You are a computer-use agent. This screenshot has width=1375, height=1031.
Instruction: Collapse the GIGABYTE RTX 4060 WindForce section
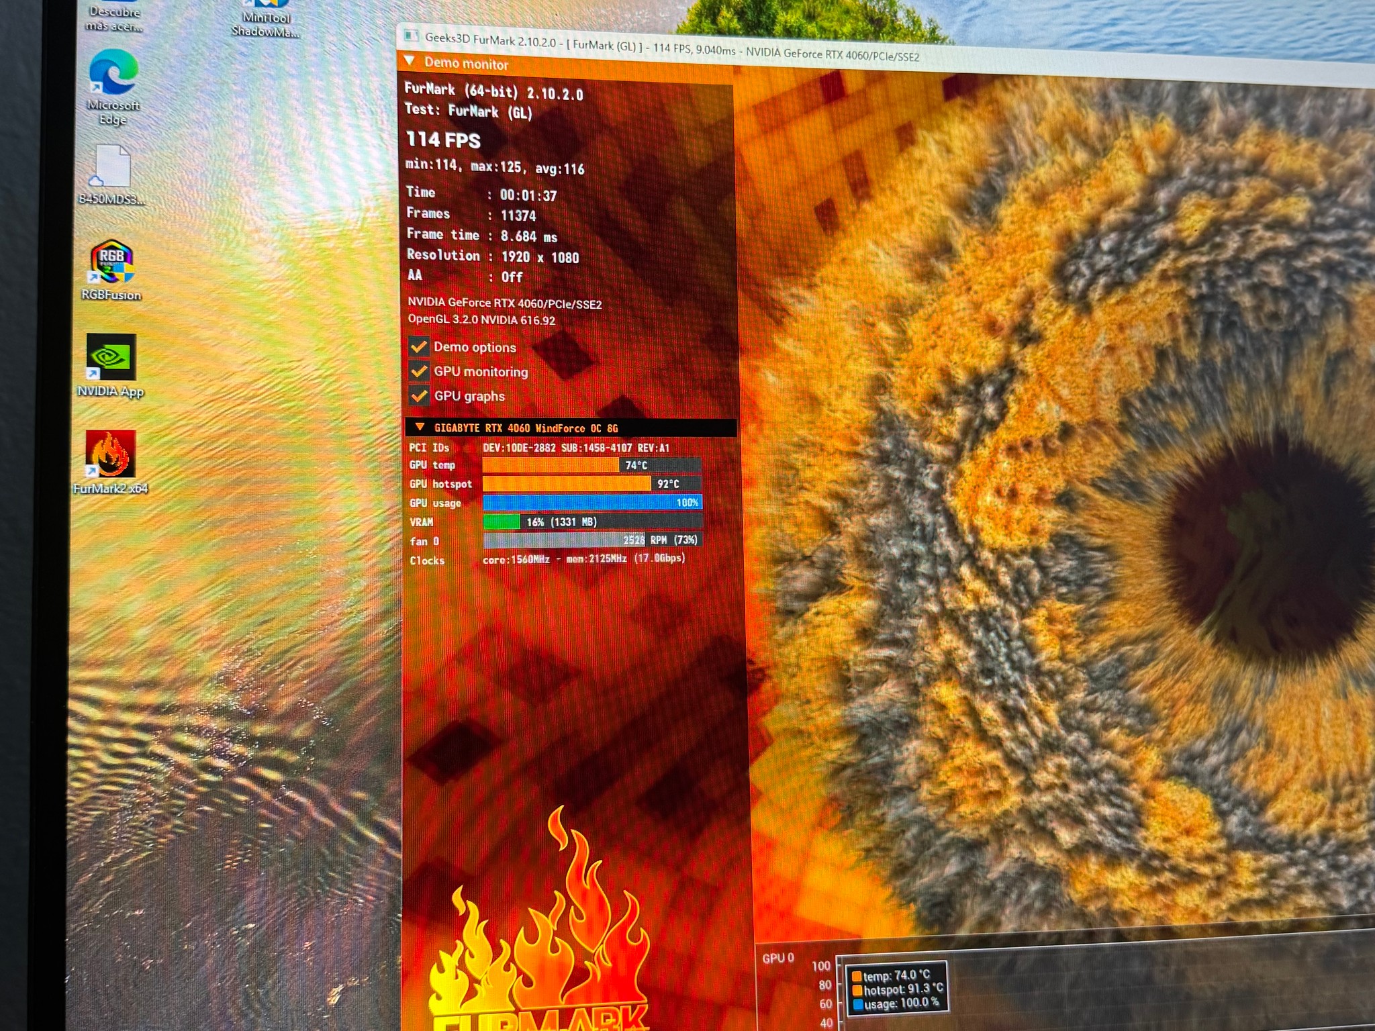[420, 427]
